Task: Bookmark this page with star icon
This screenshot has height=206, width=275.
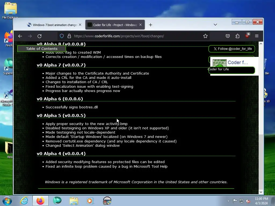Action: tap(205, 36)
